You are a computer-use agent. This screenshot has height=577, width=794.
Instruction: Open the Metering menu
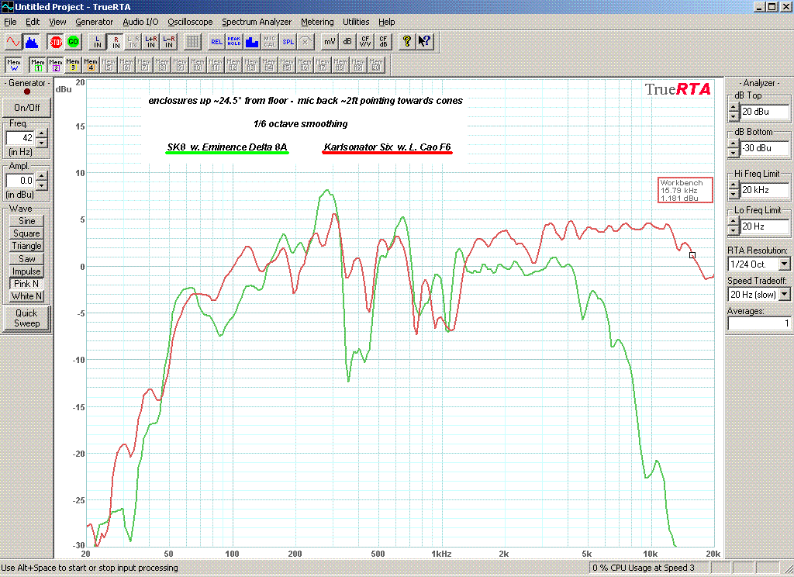[317, 22]
